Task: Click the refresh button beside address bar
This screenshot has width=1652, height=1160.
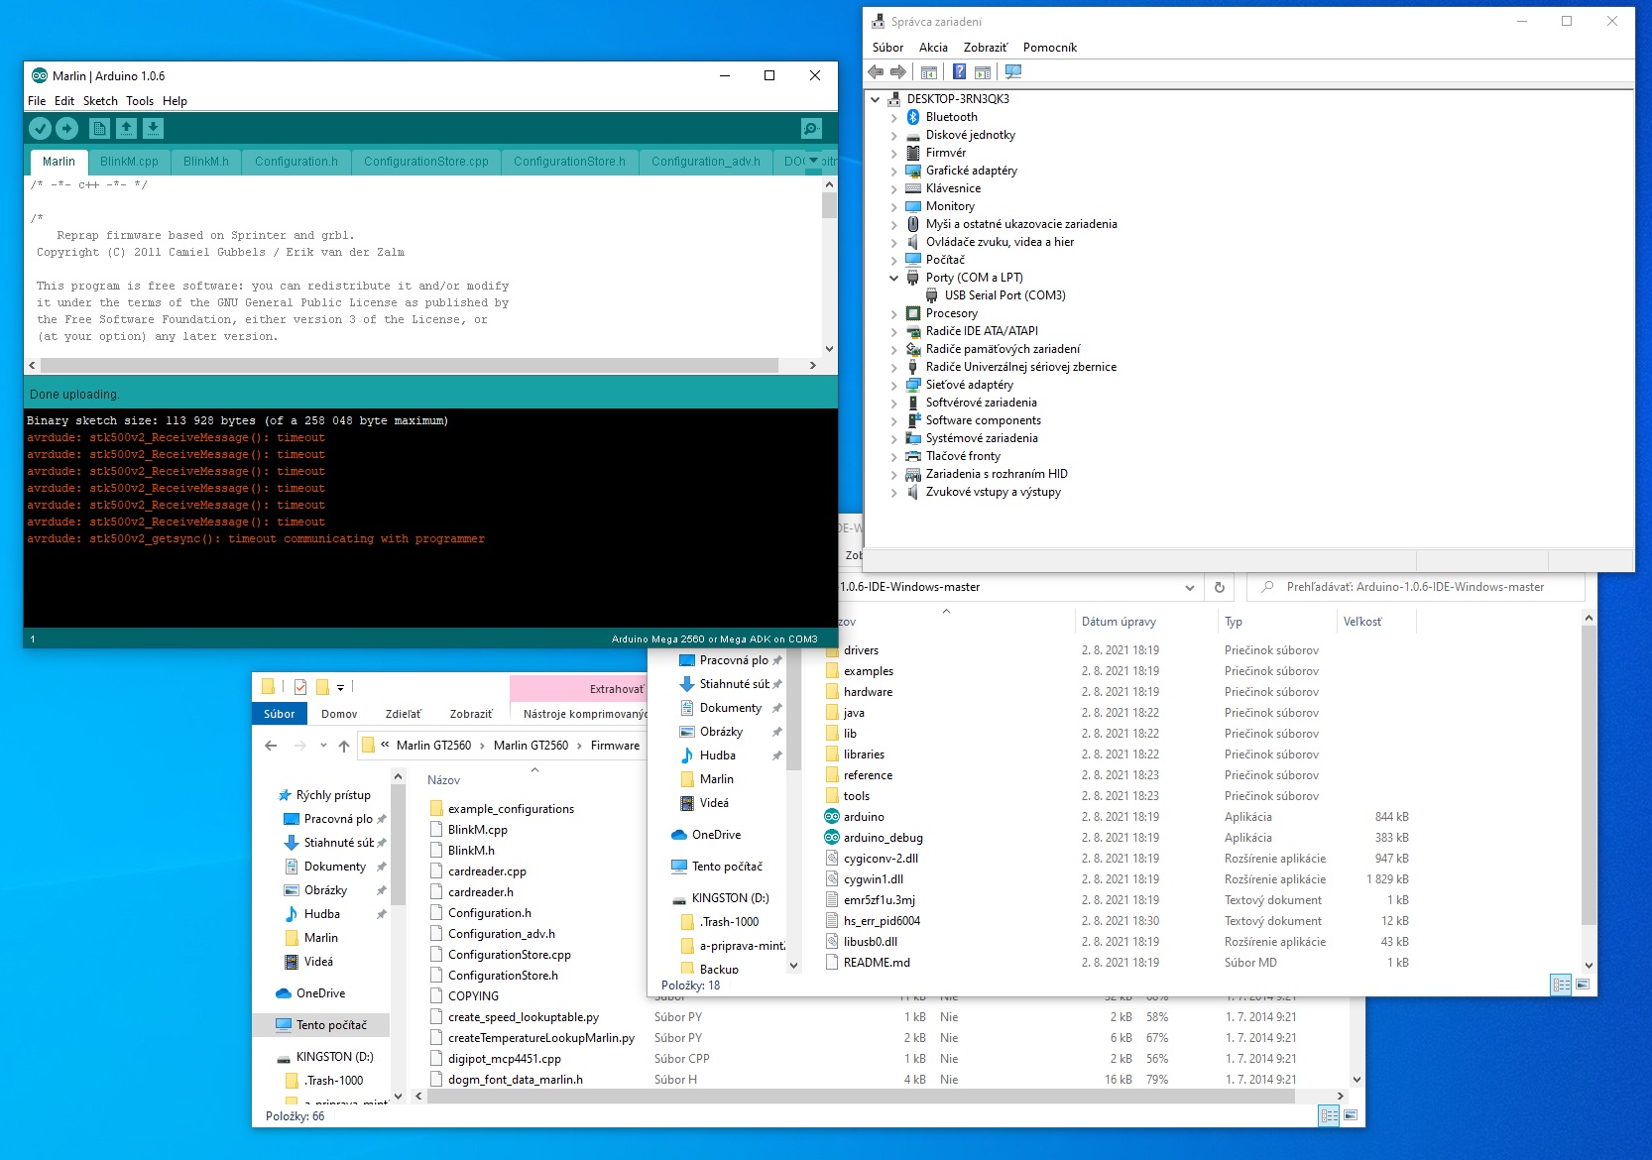Action: pos(1220,587)
